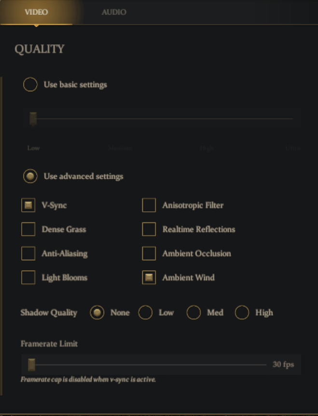Set Shadow Quality to Low

[145, 313]
